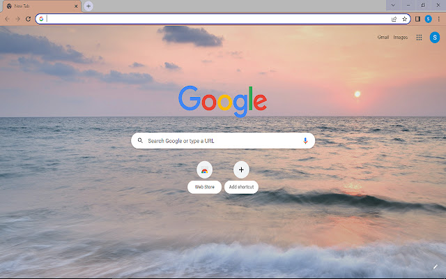The width and height of the screenshot is (446, 279).
Task: Bookmark this tab with star icon
Action: (x=404, y=19)
